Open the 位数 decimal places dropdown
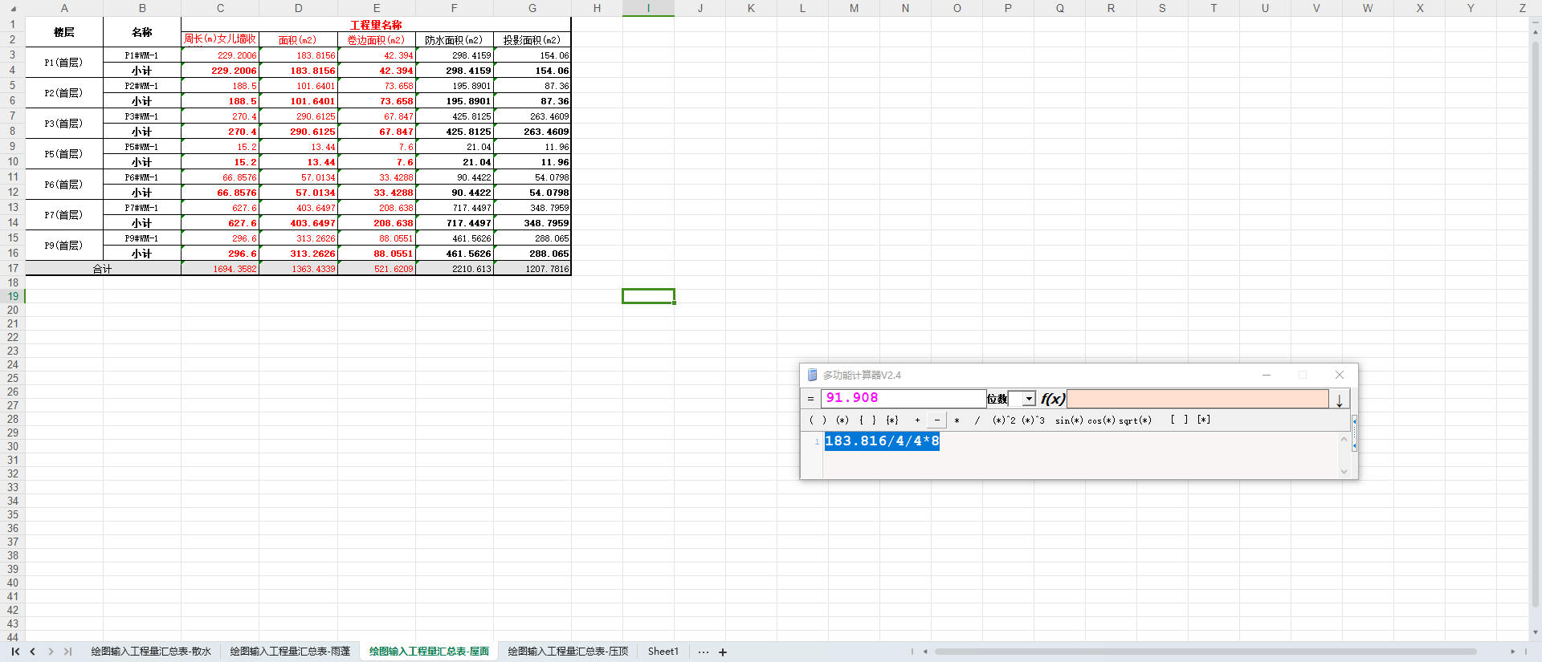Image resolution: width=1542 pixels, height=662 pixels. [1029, 399]
